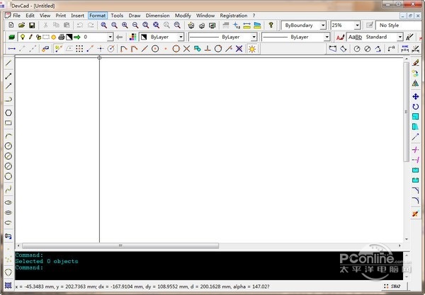Click the help question mark icon
The image size is (425, 295).
[271, 25]
